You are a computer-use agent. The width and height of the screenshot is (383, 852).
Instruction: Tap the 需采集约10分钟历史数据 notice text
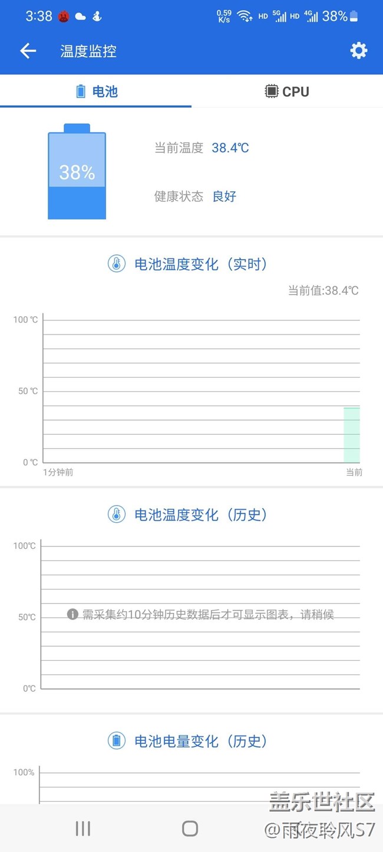[x=208, y=615]
